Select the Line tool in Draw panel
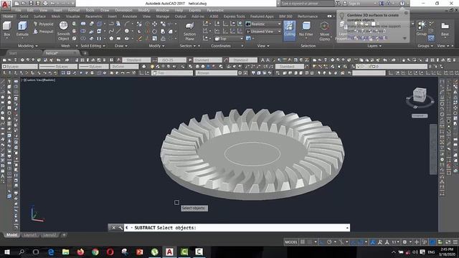 pyautogui.click(x=118, y=31)
